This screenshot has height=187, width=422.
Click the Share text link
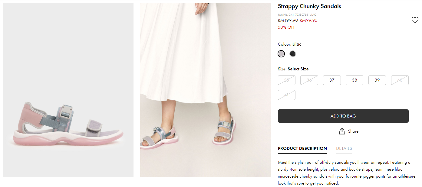tap(353, 131)
